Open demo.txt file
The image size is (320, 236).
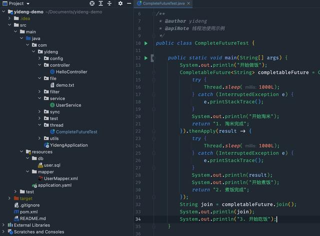pos(65,85)
